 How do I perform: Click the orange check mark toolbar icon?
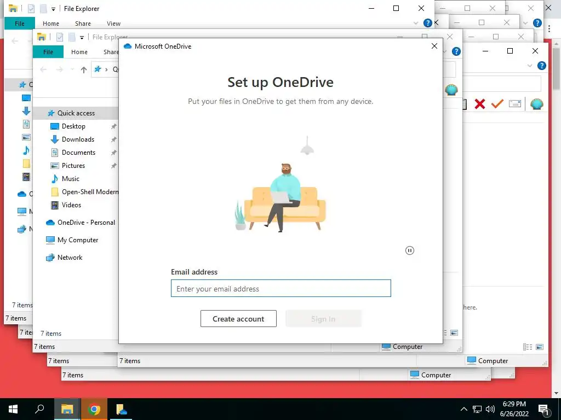click(497, 104)
